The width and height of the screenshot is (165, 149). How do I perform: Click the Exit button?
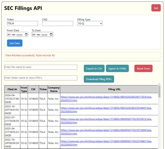pos(156,8)
